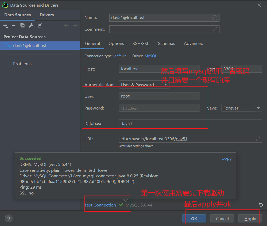Viewport: 267px width, 226px height.
Task: Click the 'Case sensitivity' result line
Action: tap(64, 170)
